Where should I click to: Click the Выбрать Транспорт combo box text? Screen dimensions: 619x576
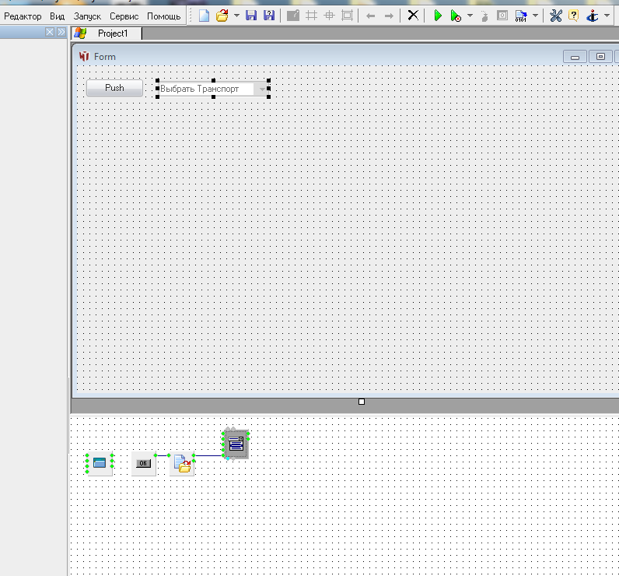pos(199,89)
